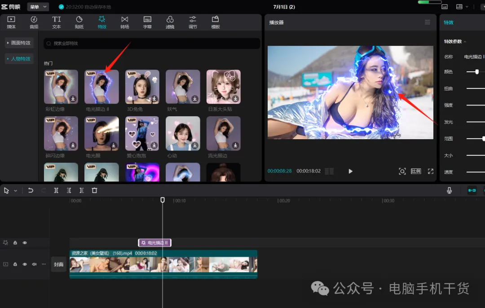Click the trim left tool
Screen dimensions: 485x308
[69, 190]
